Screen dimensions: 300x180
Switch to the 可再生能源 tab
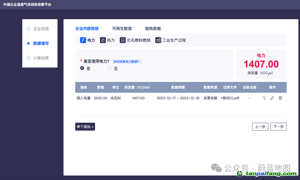[122, 29]
